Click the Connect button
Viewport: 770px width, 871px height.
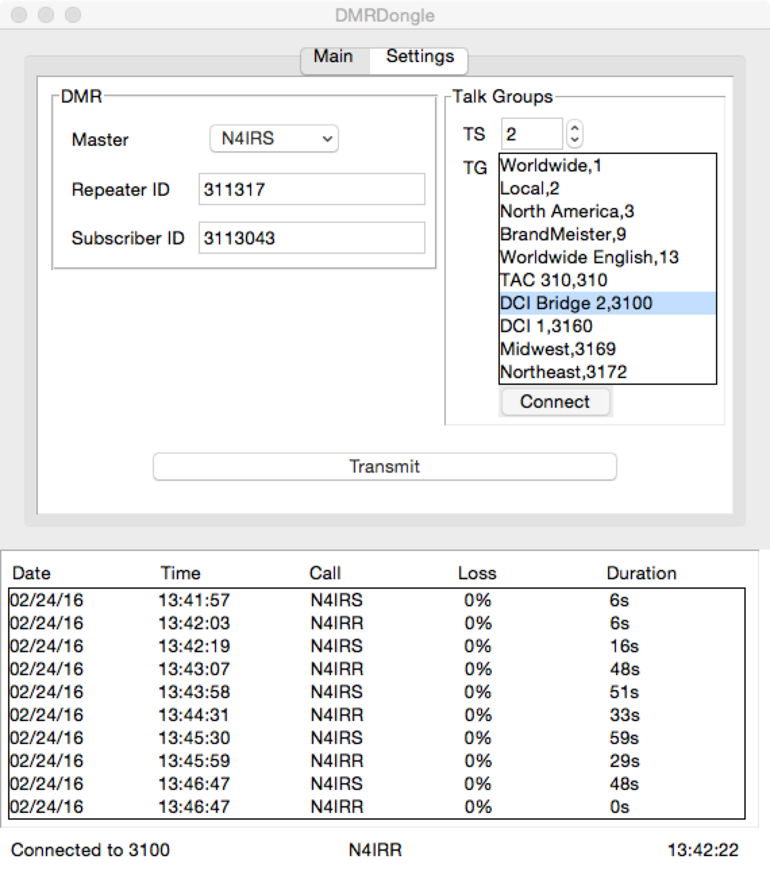tap(555, 402)
